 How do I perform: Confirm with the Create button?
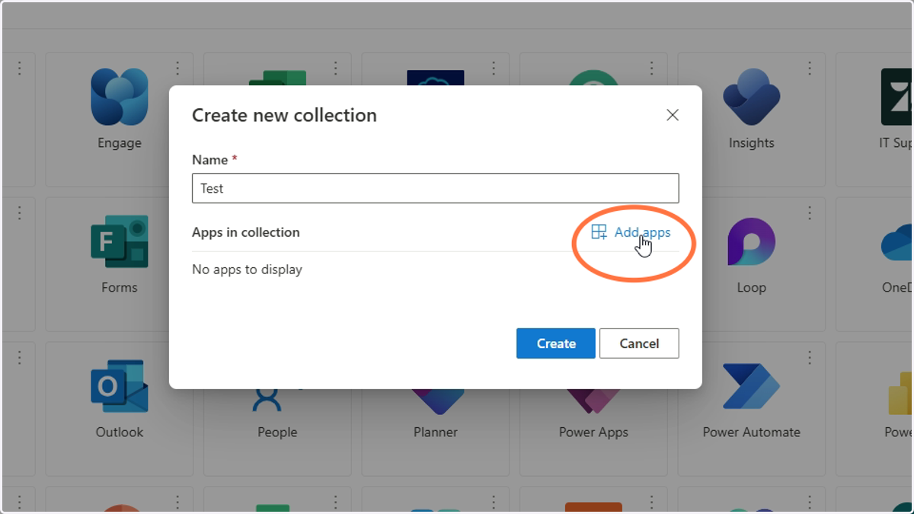pyautogui.click(x=556, y=343)
